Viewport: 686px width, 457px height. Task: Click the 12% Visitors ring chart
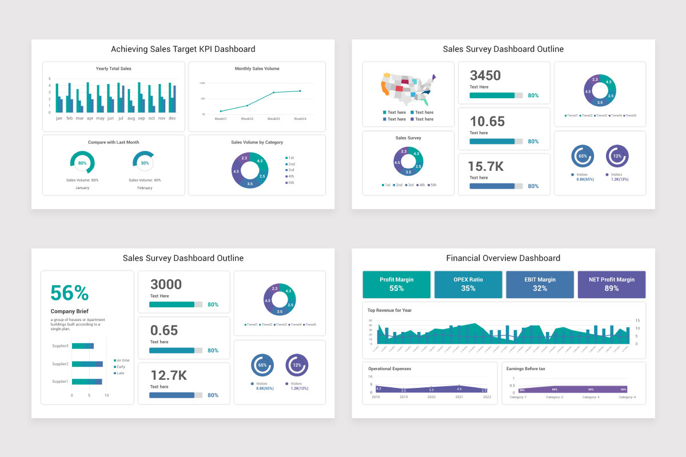click(618, 155)
